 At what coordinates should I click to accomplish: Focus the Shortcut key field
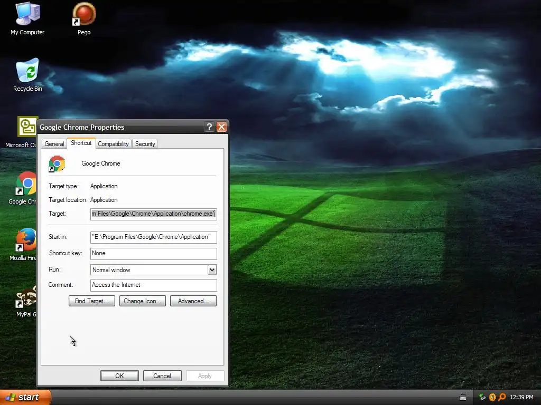pyautogui.click(x=154, y=254)
